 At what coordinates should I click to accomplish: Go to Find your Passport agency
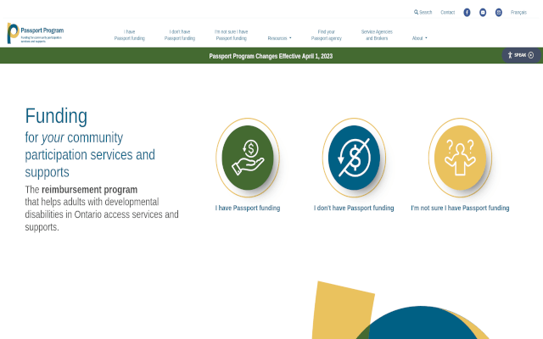327,35
